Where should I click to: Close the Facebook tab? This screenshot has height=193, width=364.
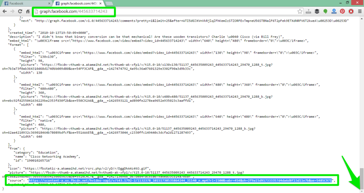[49, 4]
